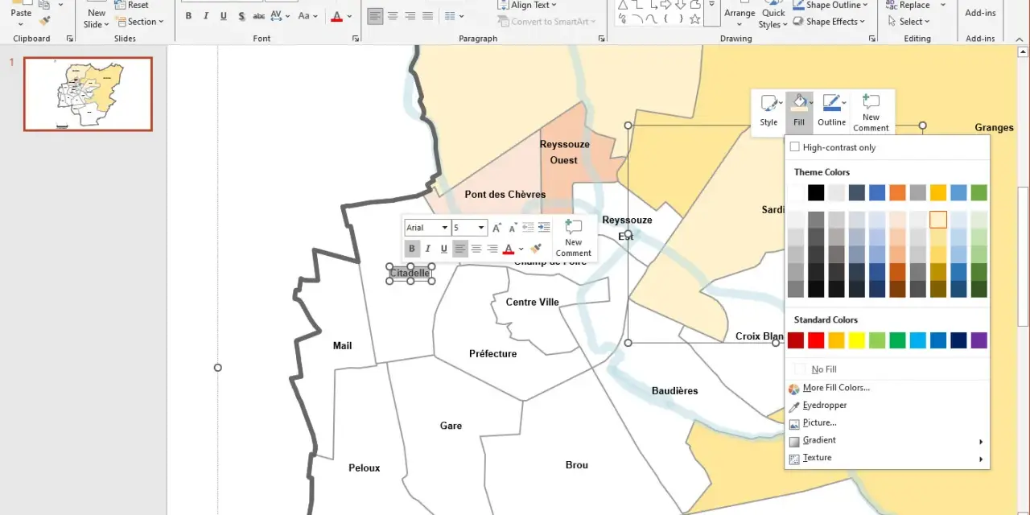Viewport: 1030px width, 515px height.
Task: Align right in the mini toolbar
Action: tap(492, 249)
